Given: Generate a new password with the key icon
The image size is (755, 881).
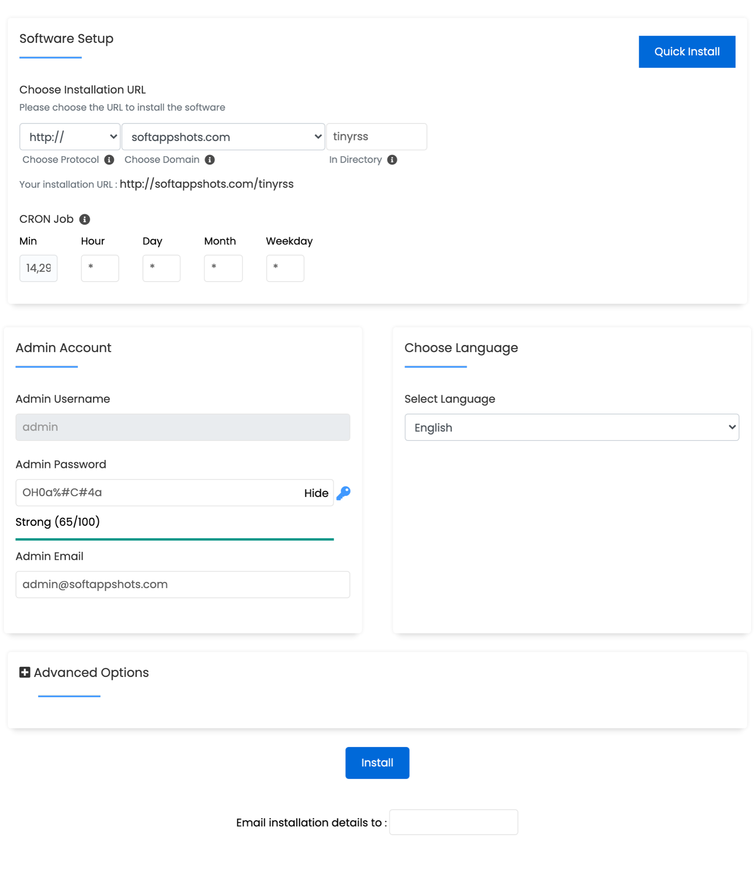Looking at the screenshot, I should 344,493.
